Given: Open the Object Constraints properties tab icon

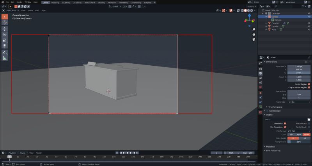Looking at the screenshot, I should point(261,102).
